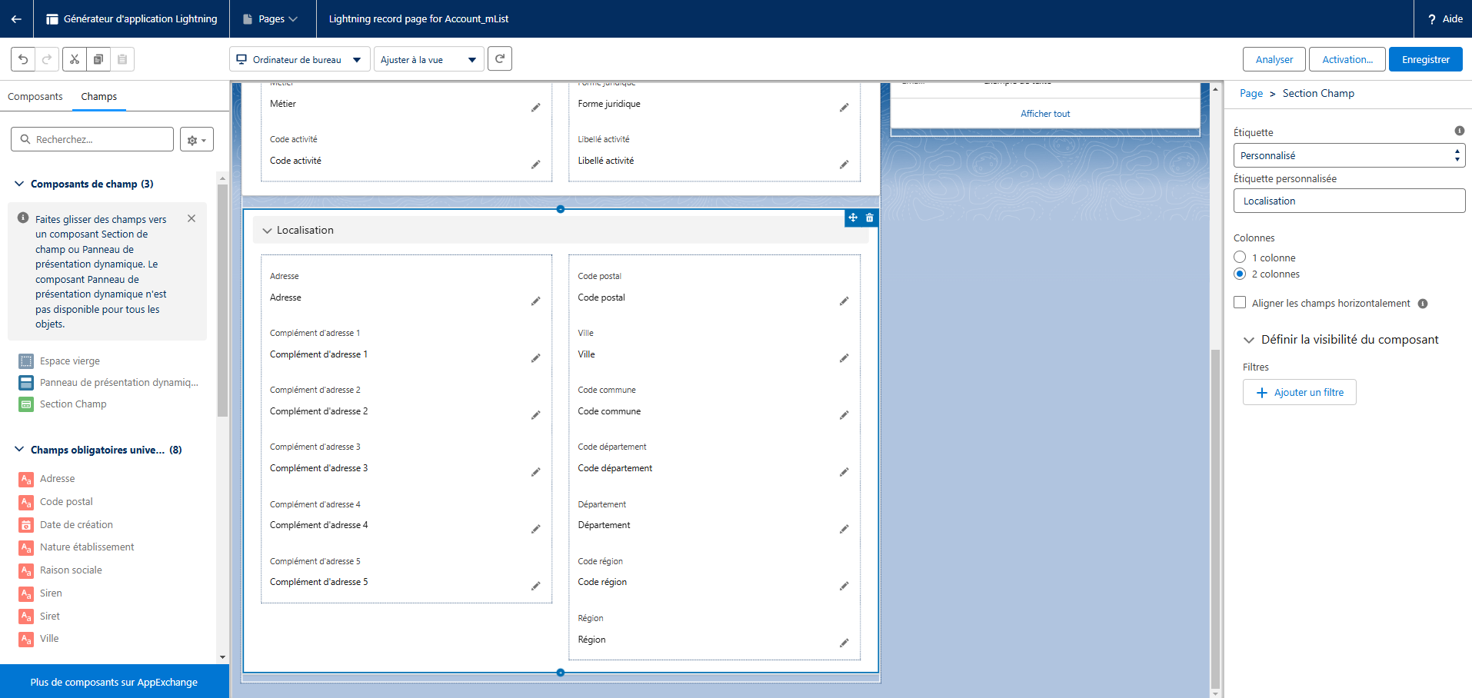Save page with Enregistrer button
Viewport: 1472px width, 698px height.
[x=1426, y=59]
